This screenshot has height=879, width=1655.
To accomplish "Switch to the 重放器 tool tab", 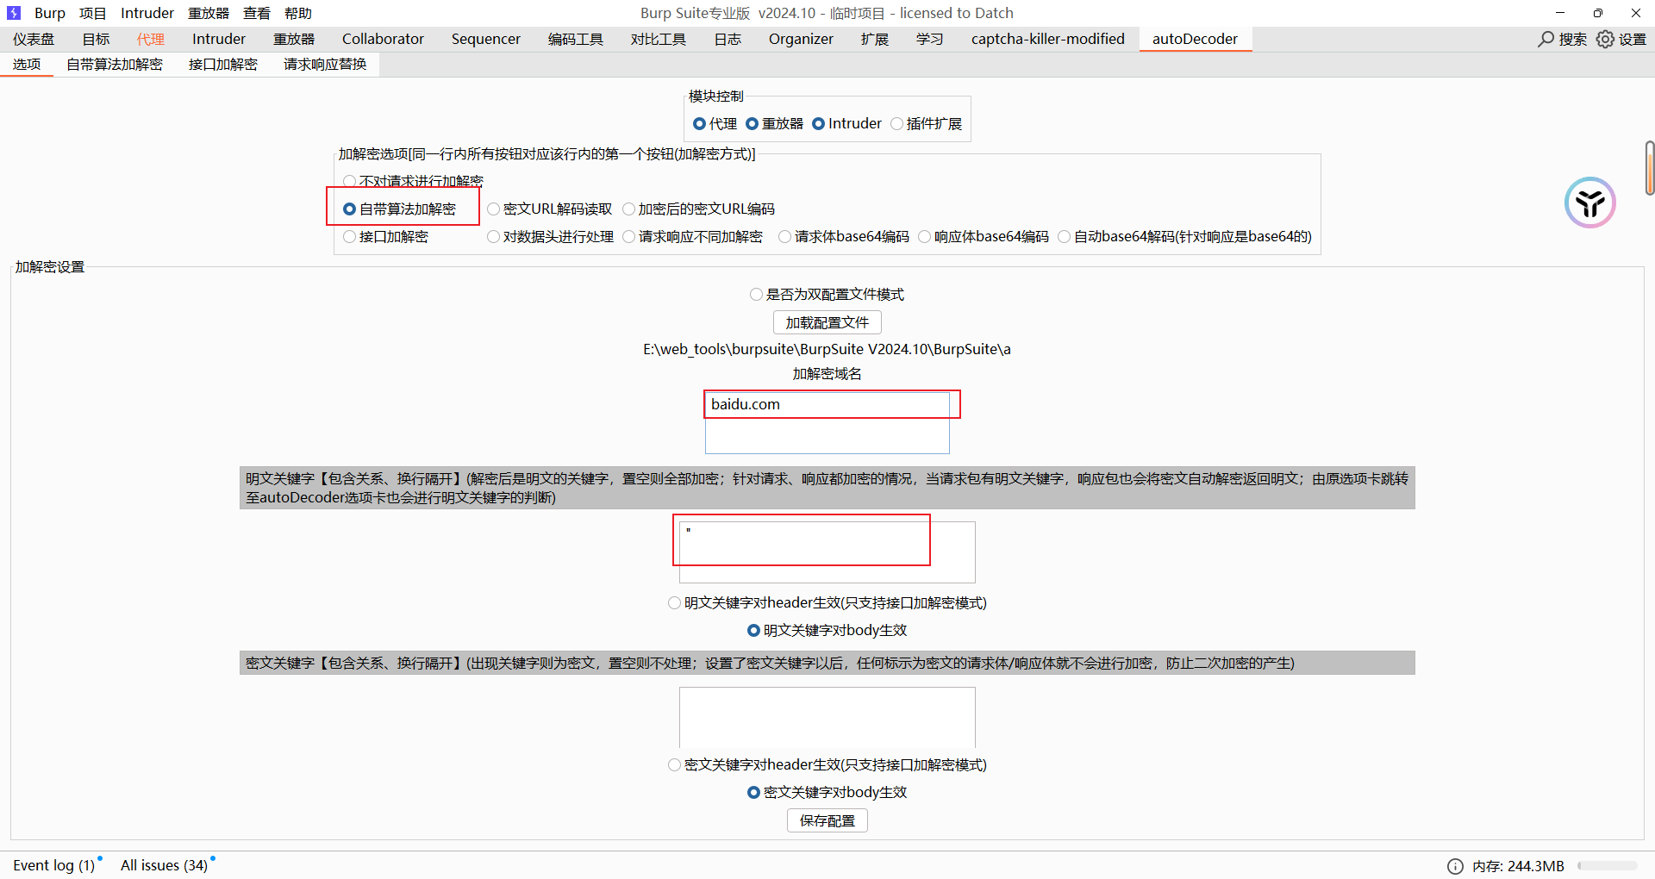I will 294,39.
